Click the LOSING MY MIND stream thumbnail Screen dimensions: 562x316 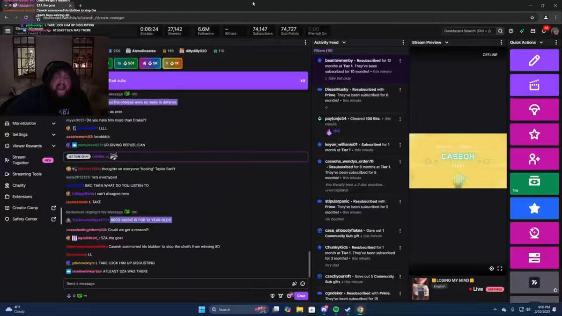420,289
